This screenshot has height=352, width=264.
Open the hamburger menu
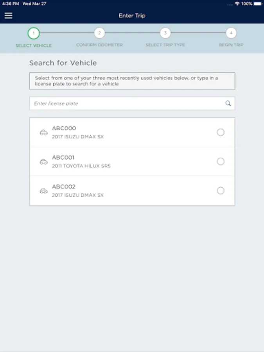pyautogui.click(x=8, y=16)
